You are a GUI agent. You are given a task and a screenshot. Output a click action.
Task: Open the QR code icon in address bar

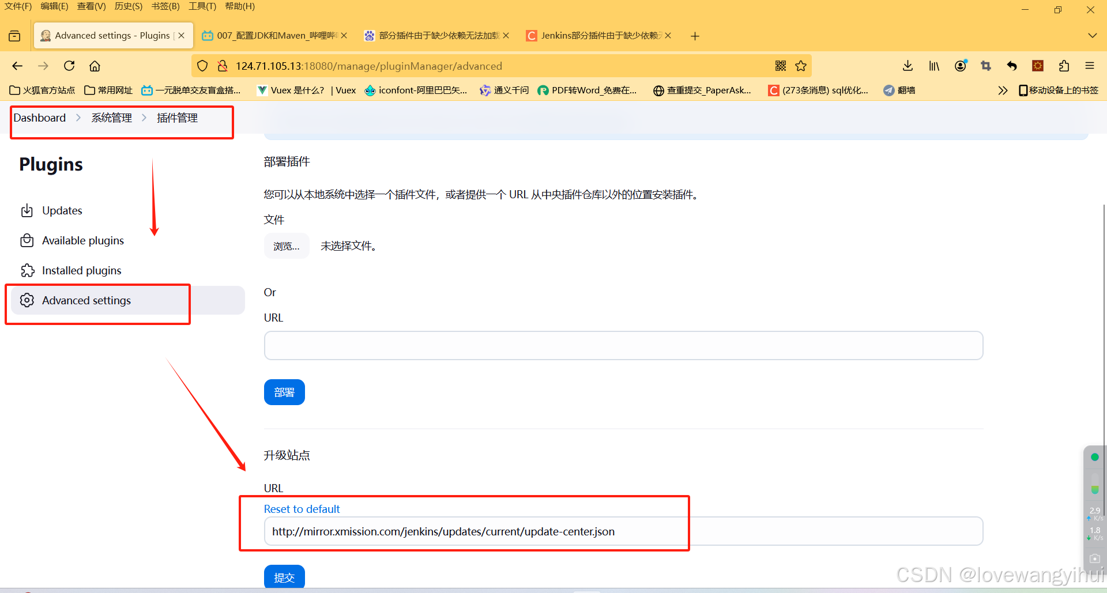tap(781, 66)
